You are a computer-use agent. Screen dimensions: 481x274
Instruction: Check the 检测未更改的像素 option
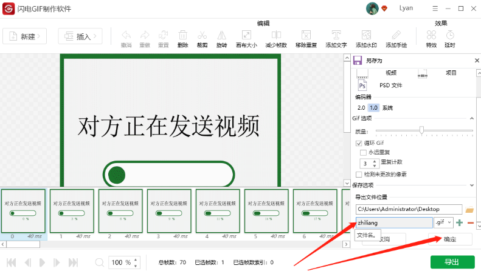tap(359, 174)
